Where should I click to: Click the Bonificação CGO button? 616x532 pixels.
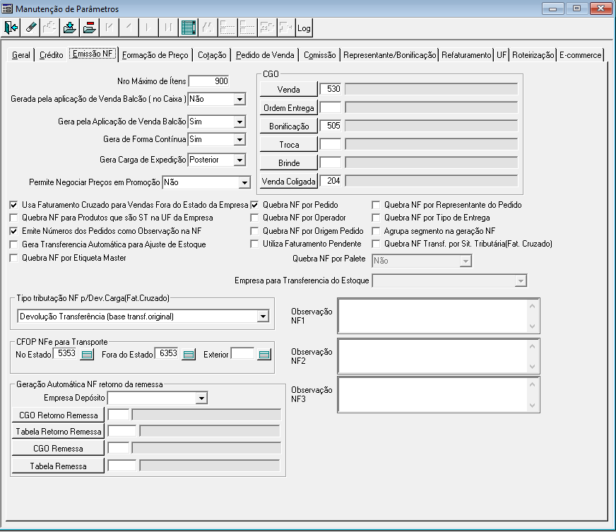pos(288,126)
